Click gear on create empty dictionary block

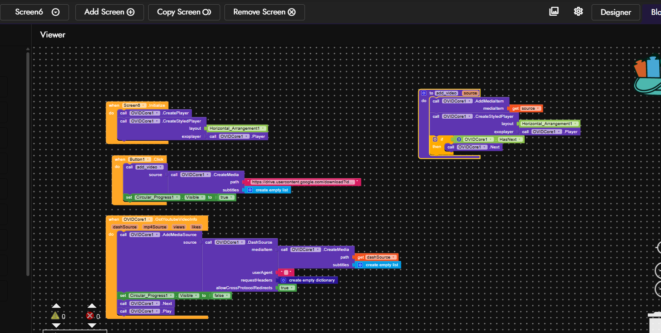point(283,280)
